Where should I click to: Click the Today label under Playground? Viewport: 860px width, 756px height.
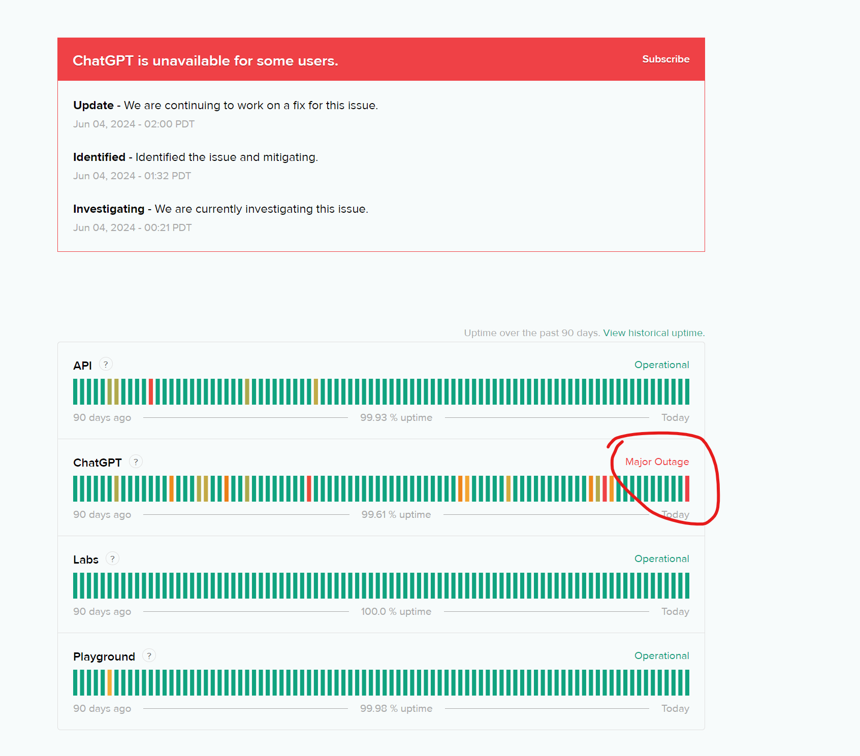pos(675,708)
